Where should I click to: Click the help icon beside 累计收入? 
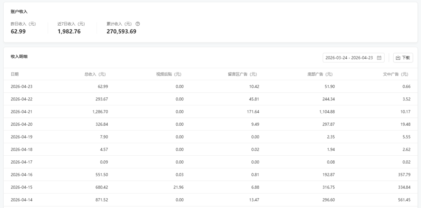(138, 24)
